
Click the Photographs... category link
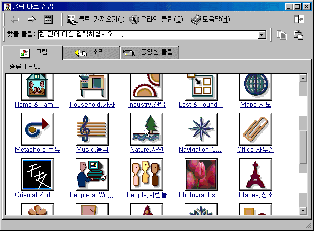pyautogui.click(x=201, y=195)
